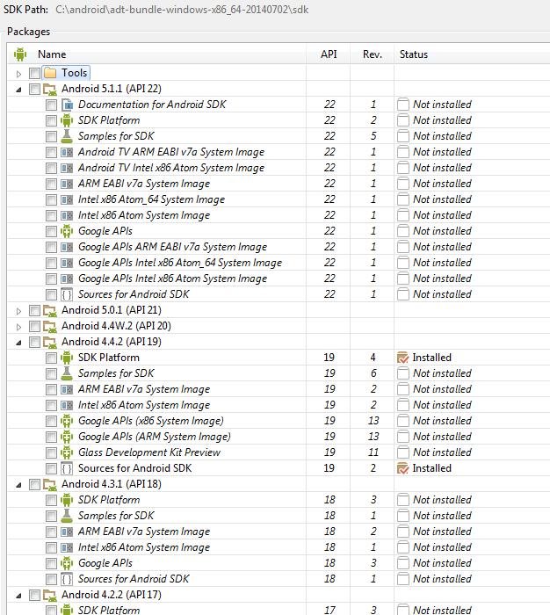This screenshot has width=550, height=615.
Task: Click the Installed status icon for API 19 SDK Platform
Action: click(x=403, y=358)
